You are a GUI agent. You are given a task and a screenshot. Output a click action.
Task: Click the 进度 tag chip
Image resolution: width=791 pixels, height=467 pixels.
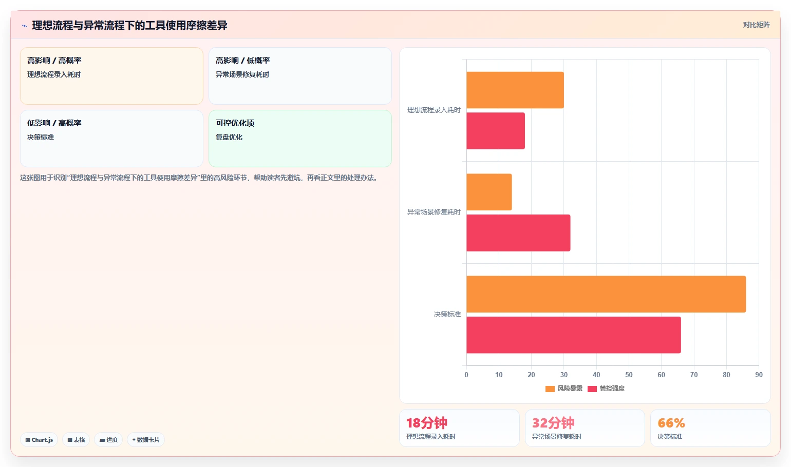108,440
